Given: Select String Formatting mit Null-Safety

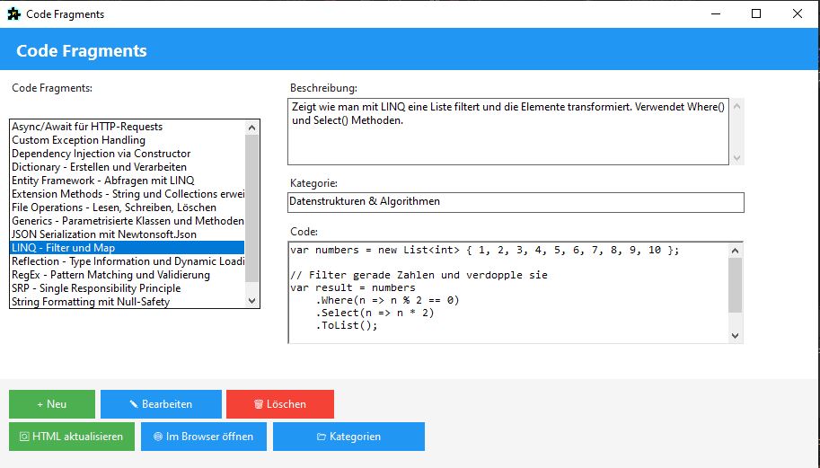Looking at the screenshot, I should point(91,302).
